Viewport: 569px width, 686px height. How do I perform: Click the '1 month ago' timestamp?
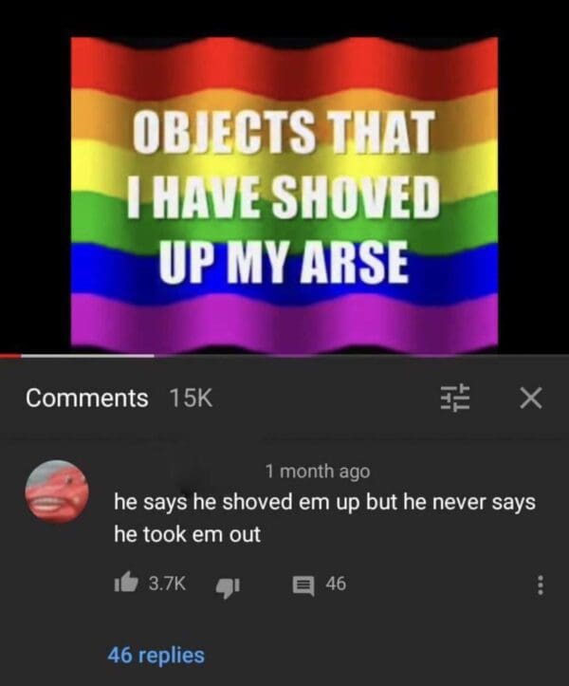318,472
